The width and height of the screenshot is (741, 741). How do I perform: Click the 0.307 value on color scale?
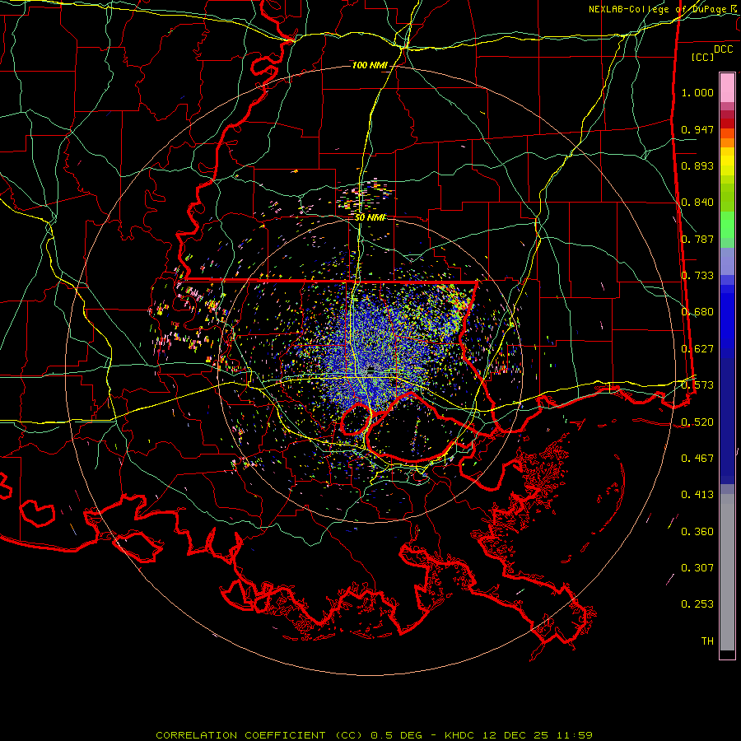[697, 568]
